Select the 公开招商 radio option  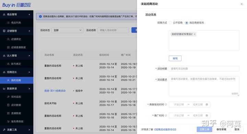click(170, 23)
